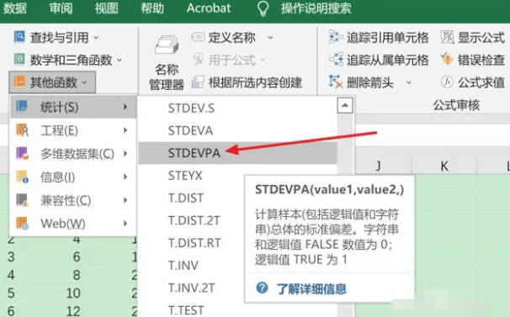Choose T.INV.2T from the list
The height and width of the screenshot is (317, 510).
point(191,288)
